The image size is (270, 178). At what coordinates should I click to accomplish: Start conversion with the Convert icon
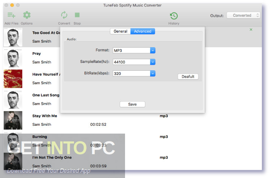tap(64, 15)
